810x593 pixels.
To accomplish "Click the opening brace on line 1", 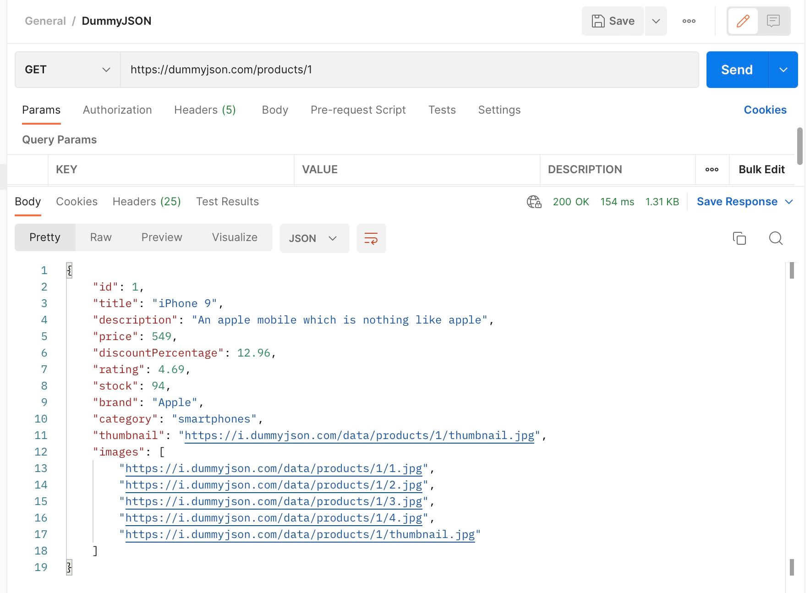I will coord(69,270).
